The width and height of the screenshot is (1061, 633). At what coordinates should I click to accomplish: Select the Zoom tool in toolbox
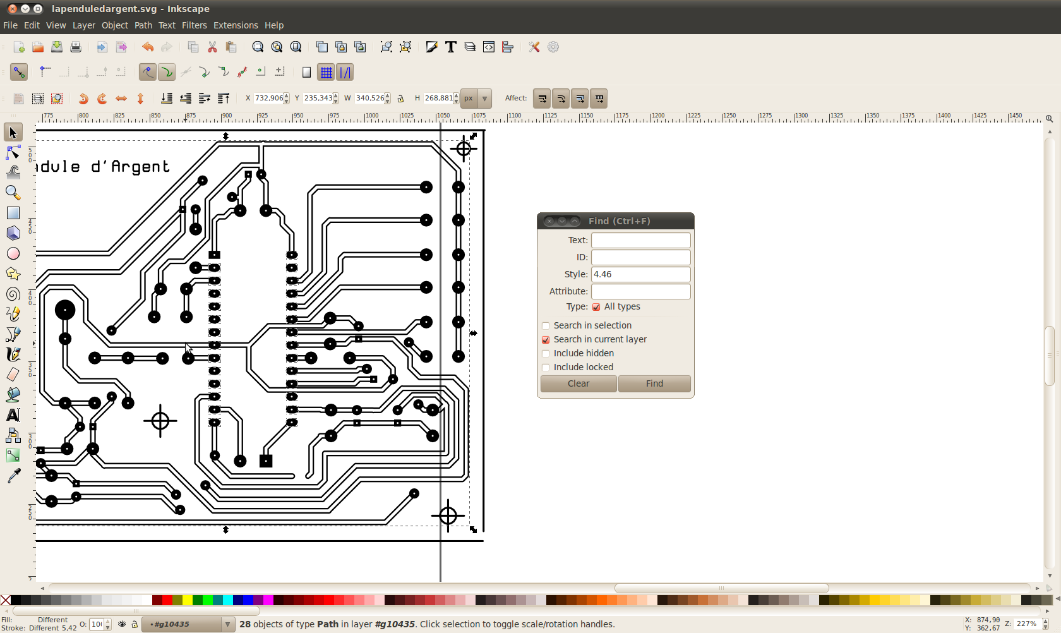point(13,193)
